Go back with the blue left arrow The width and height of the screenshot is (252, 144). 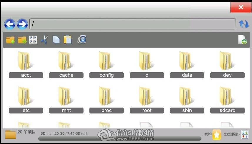[10, 24]
